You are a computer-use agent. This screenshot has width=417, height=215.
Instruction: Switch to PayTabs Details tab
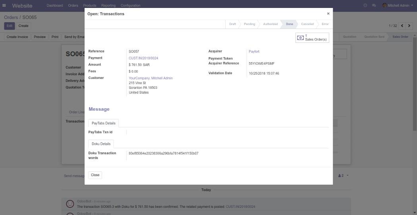(103, 123)
